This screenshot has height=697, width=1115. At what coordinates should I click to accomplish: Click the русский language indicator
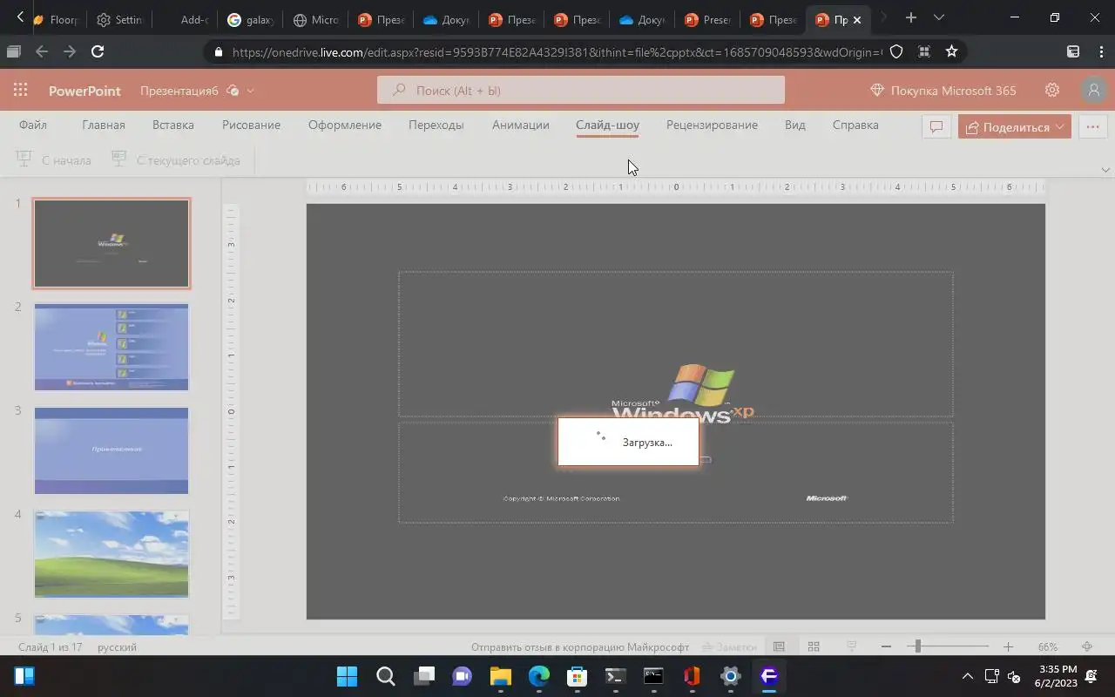(117, 646)
